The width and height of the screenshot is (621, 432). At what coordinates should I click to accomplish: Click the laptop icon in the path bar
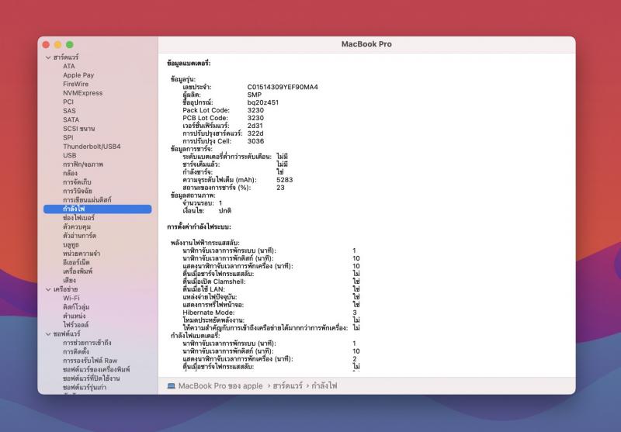point(171,385)
